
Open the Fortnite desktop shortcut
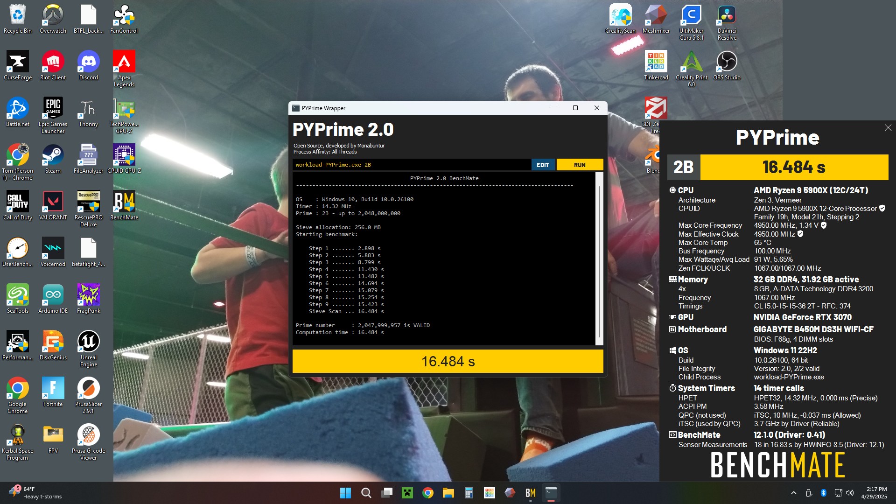tap(53, 392)
